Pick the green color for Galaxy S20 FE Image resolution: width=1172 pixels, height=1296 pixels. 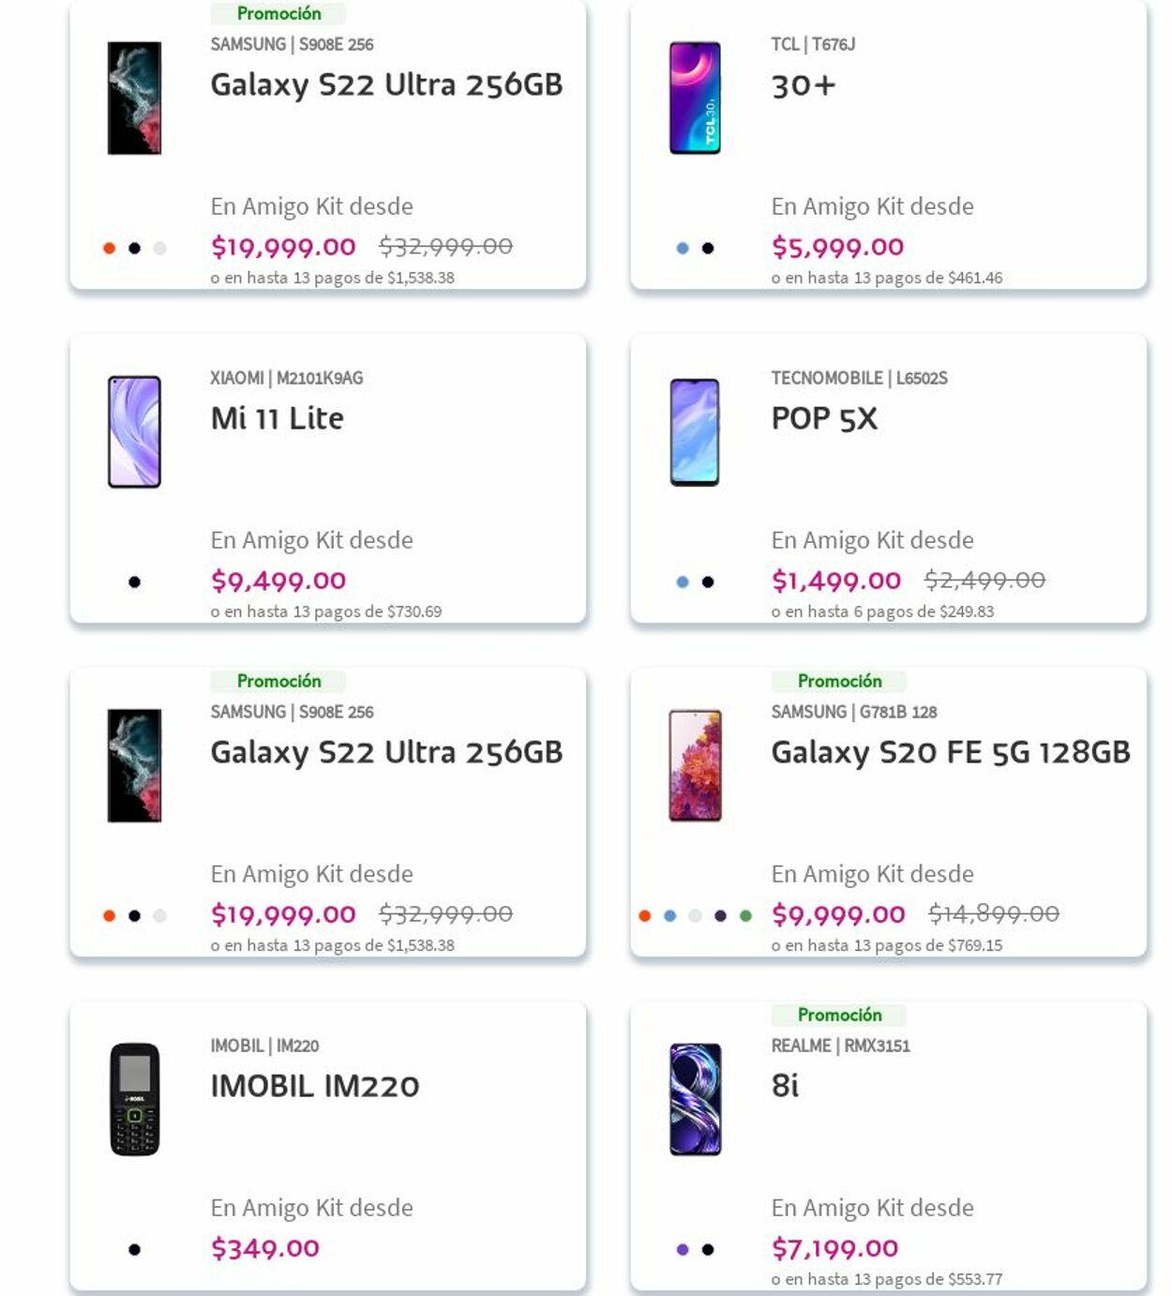tap(745, 916)
